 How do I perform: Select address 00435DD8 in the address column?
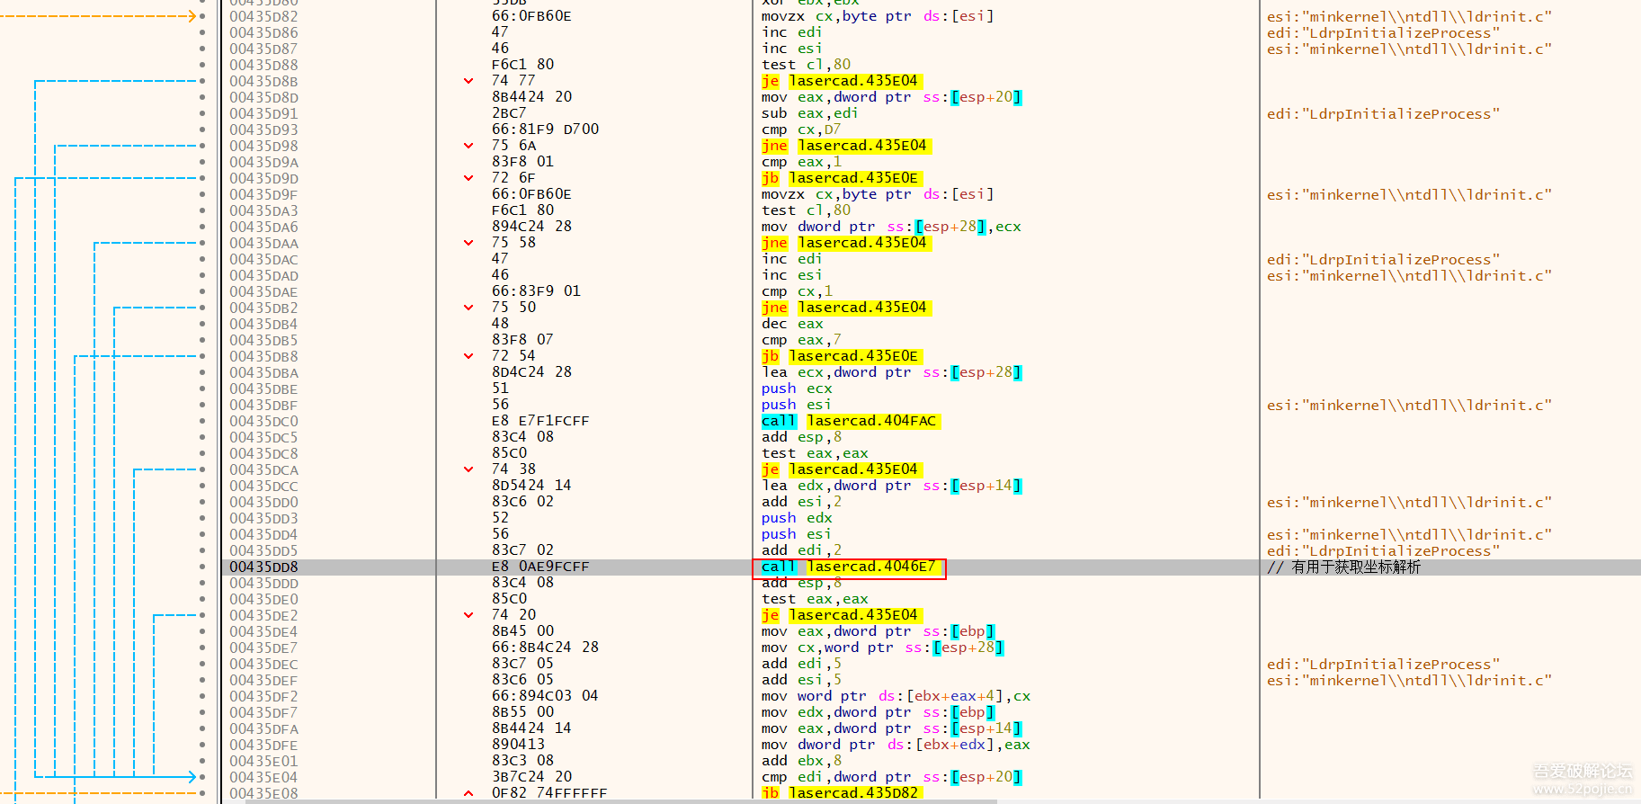click(x=263, y=567)
